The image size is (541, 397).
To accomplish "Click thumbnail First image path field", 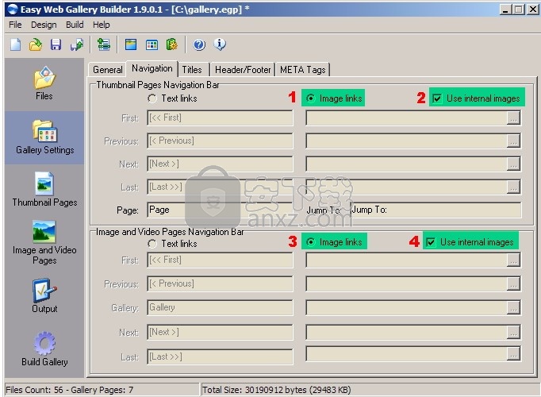I will click(406, 118).
